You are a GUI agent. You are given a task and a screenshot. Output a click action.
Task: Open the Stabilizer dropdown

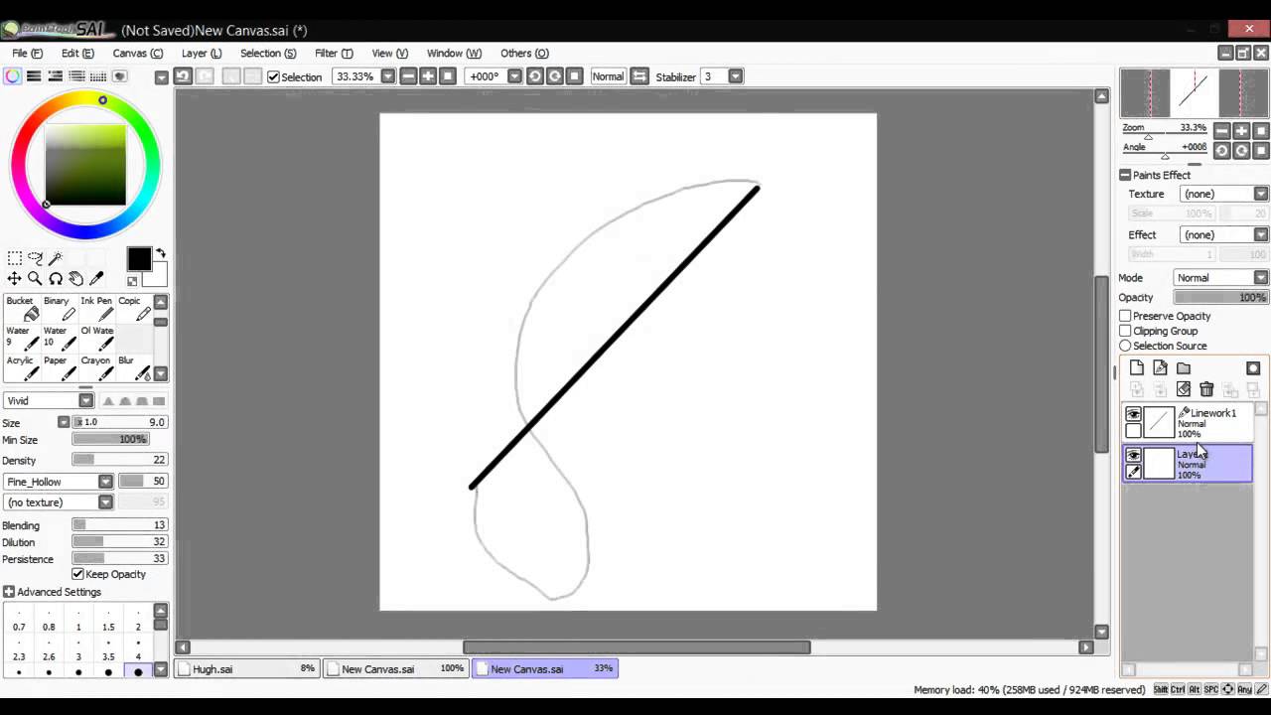point(736,76)
